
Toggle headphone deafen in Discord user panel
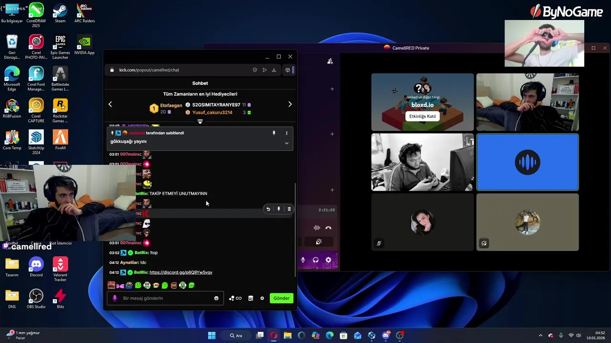point(316,260)
